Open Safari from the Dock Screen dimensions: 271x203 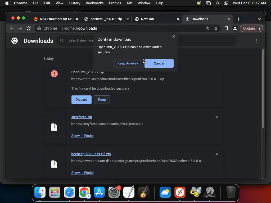click(70, 192)
